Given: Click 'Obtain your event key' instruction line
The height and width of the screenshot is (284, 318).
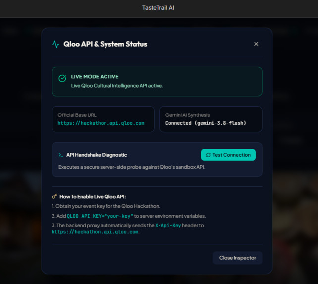Looking at the screenshot, I should [106, 206].
